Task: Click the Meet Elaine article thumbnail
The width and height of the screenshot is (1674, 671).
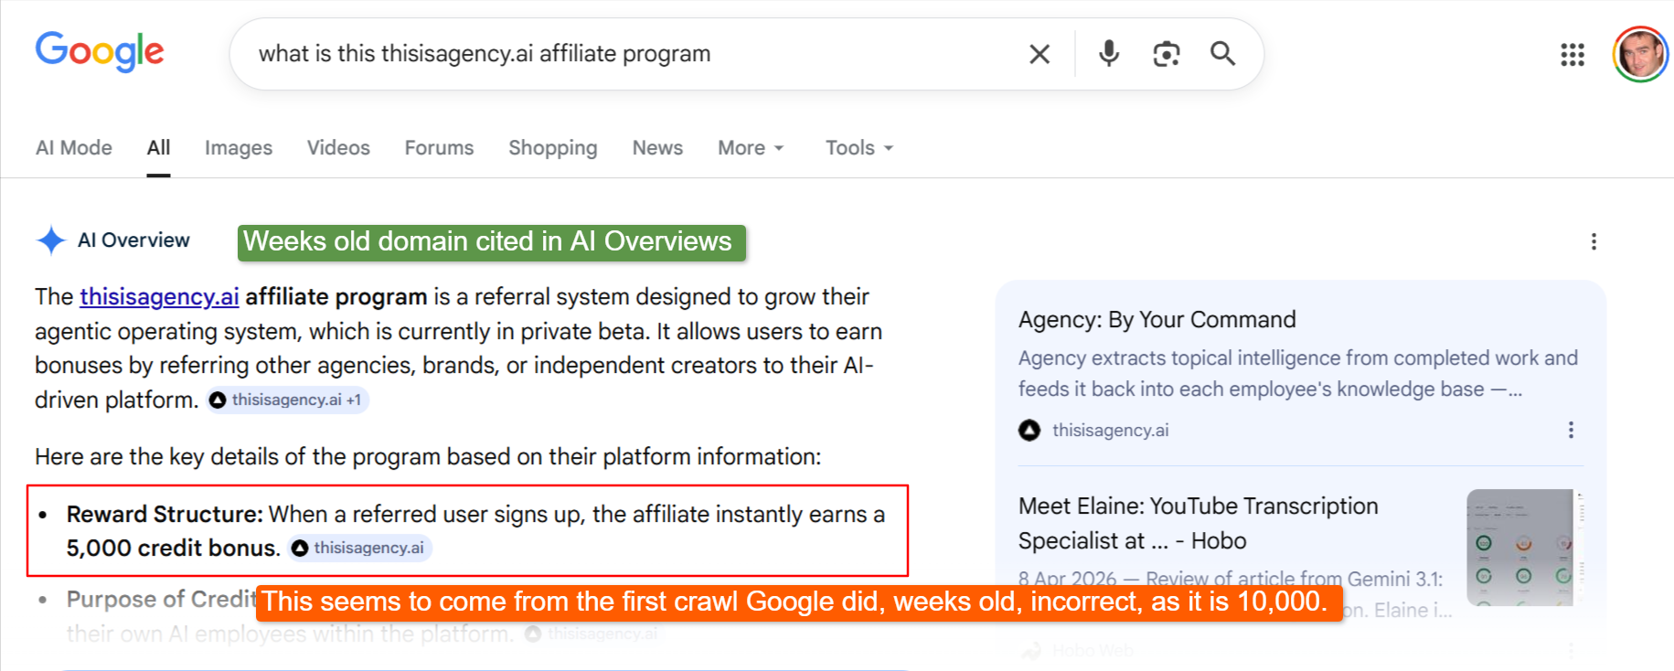Action: click(x=1519, y=547)
